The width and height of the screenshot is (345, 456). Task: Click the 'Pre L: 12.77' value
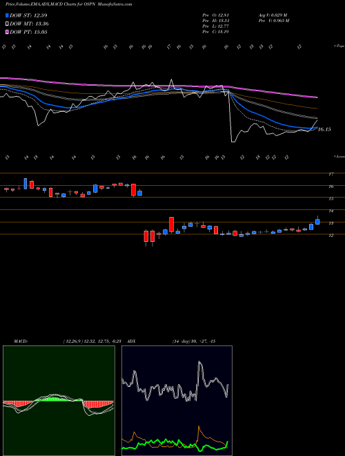click(216, 26)
